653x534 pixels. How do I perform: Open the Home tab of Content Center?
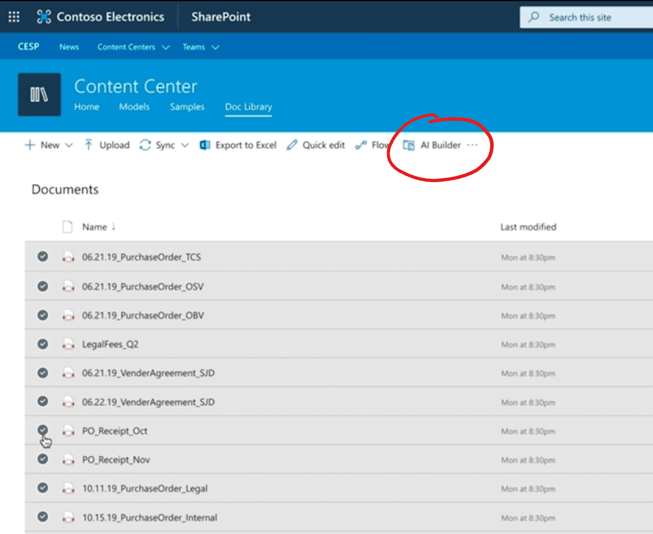(87, 107)
